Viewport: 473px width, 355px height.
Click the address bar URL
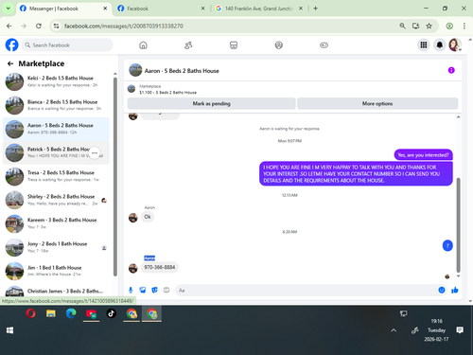point(124,26)
